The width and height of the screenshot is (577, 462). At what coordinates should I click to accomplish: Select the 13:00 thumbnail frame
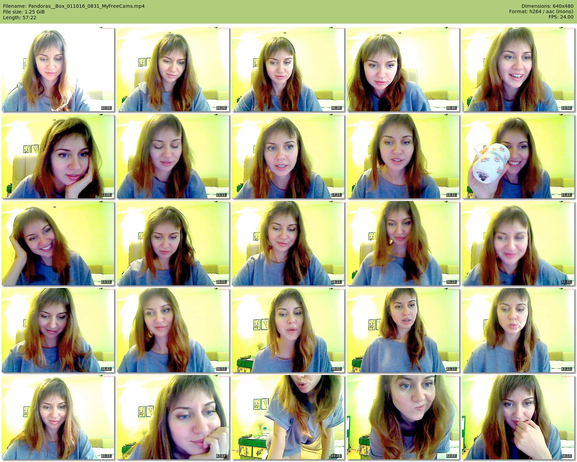pyautogui.click(x=58, y=156)
